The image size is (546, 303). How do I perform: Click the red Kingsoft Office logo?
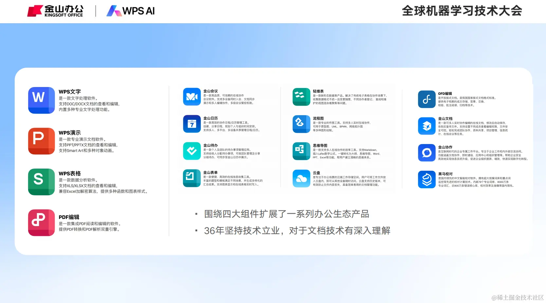point(55,11)
